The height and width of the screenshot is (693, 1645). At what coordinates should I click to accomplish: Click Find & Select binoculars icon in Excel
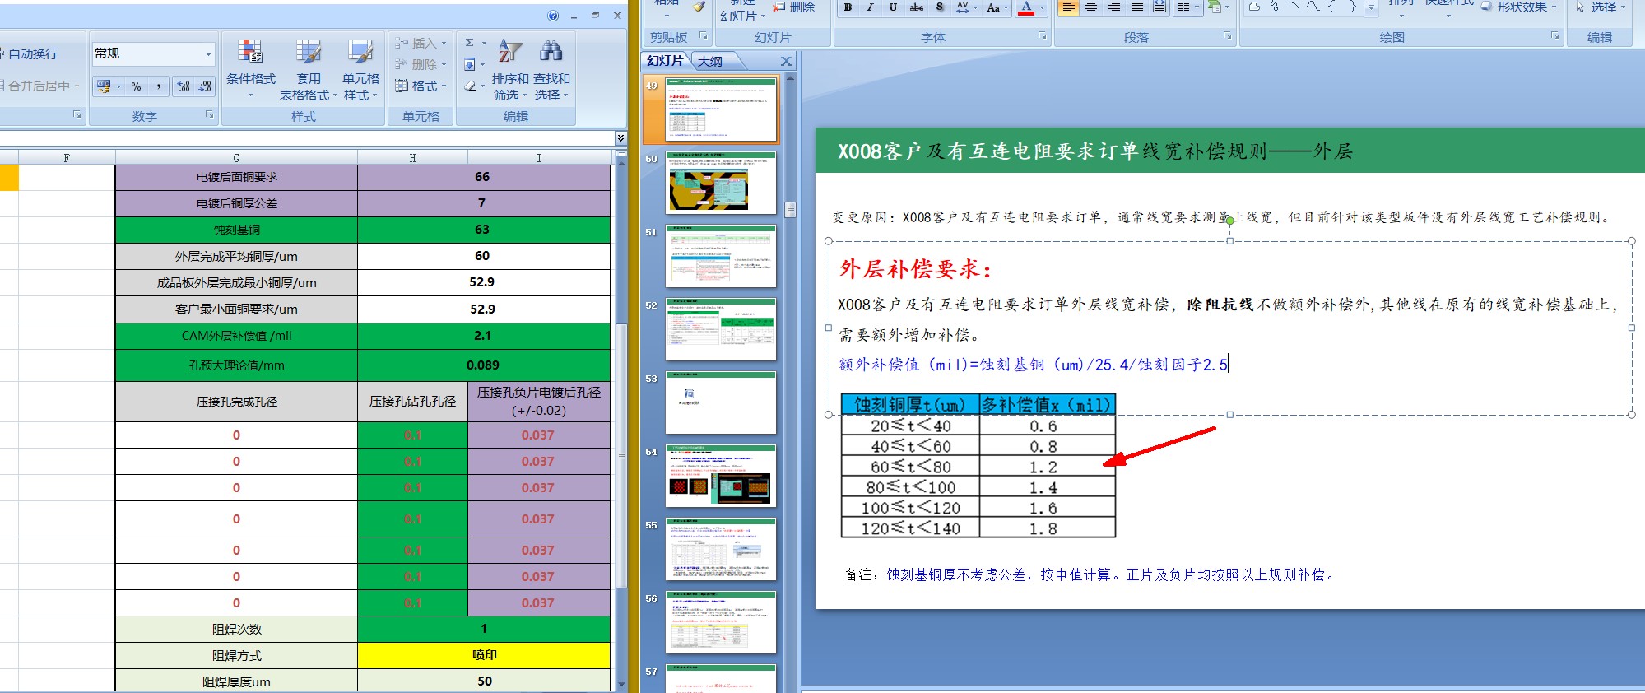(551, 51)
